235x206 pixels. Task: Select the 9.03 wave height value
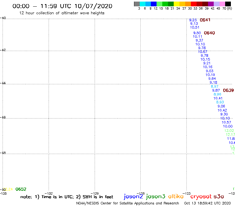tap(210, 71)
